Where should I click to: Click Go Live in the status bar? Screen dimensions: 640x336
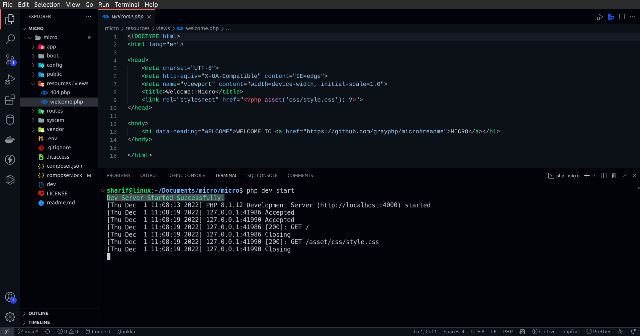(x=544, y=332)
